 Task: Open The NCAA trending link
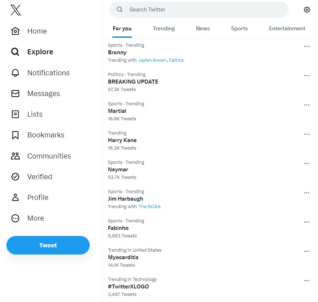(149, 207)
